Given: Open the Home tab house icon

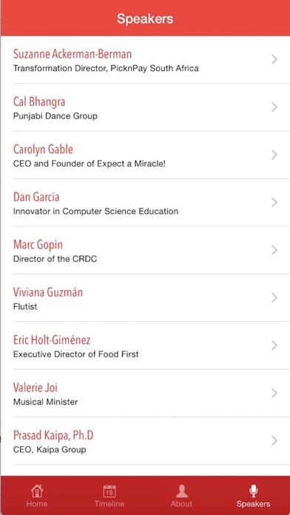Looking at the screenshot, I should pyautogui.click(x=37, y=491).
